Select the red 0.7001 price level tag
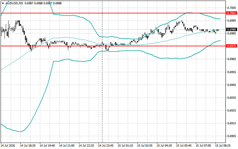238x149 pixels. [x=232, y=13]
